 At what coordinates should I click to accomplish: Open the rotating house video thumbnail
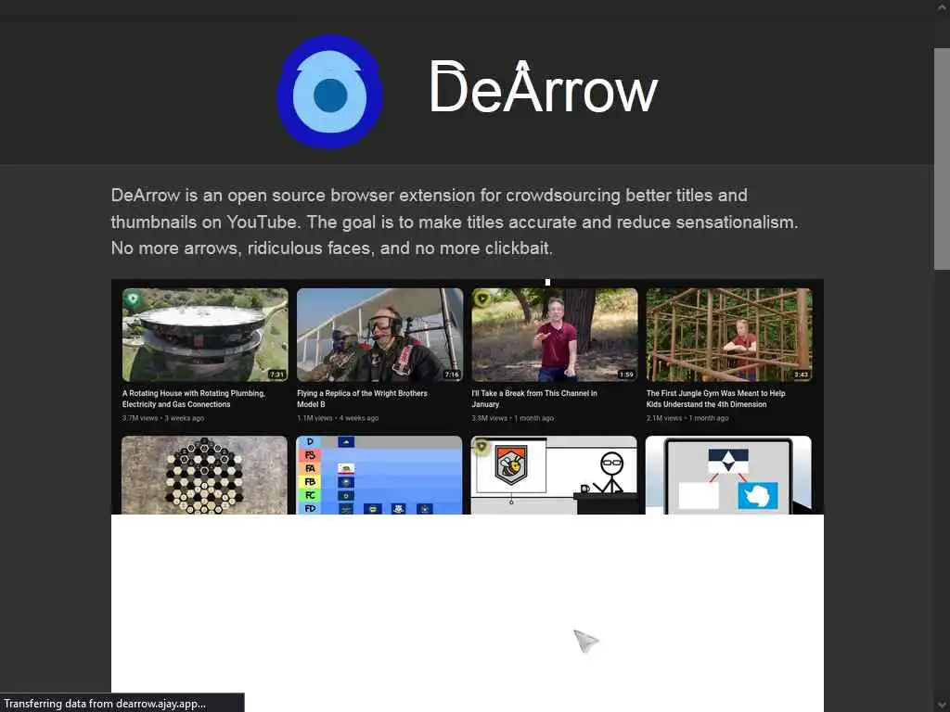(x=205, y=335)
